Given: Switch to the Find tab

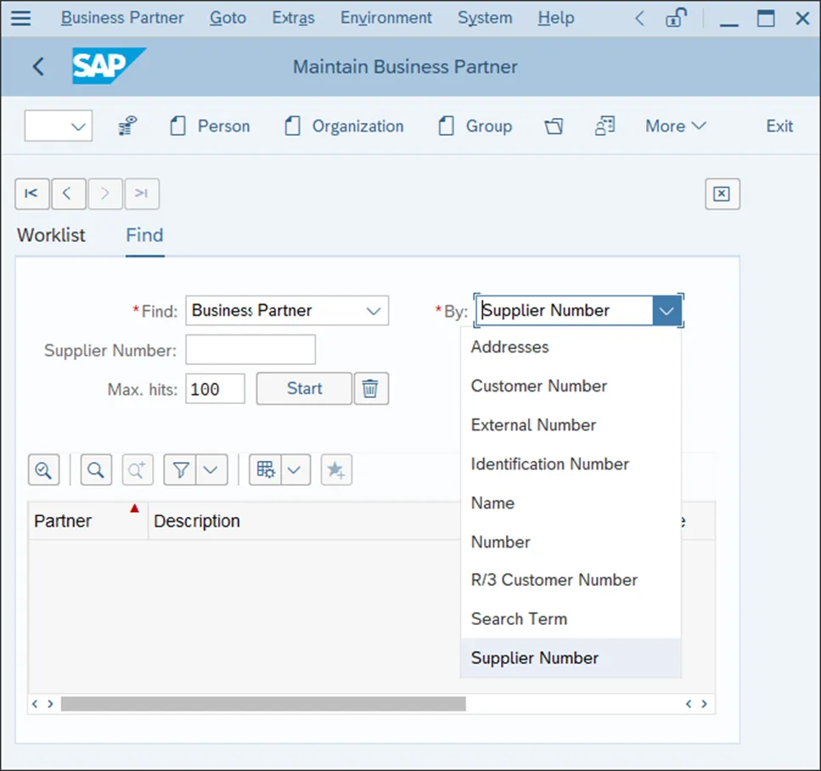Looking at the screenshot, I should [144, 235].
